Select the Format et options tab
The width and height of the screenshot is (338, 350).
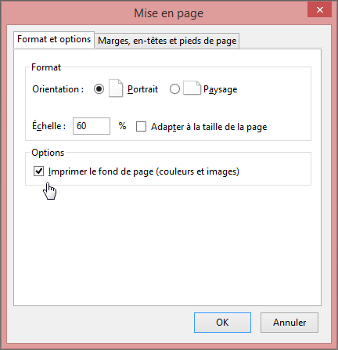tap(54, 40)
